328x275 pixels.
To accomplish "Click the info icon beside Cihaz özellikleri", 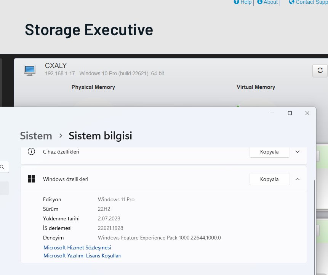I will (31, 152).
